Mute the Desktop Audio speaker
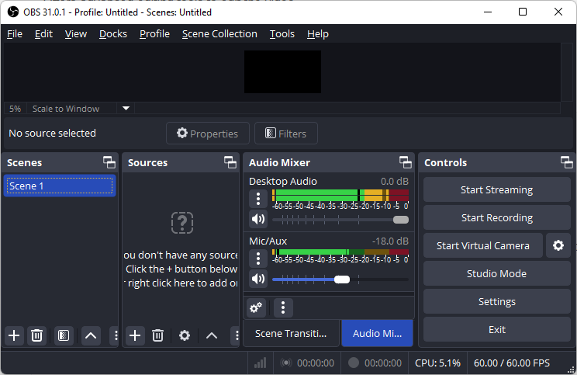The image size is (577, 375). (x=258, y=220)
